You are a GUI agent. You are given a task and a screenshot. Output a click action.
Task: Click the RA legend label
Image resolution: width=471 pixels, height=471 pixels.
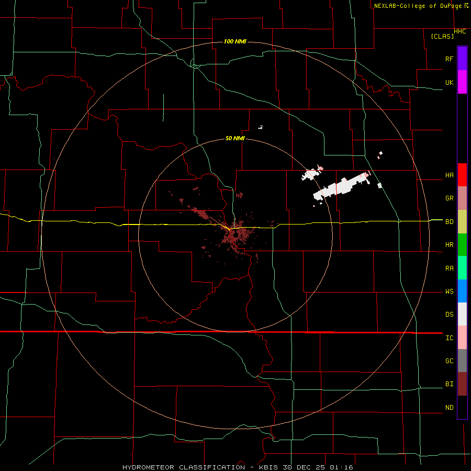pyautogui.click(x=449, y=268)
